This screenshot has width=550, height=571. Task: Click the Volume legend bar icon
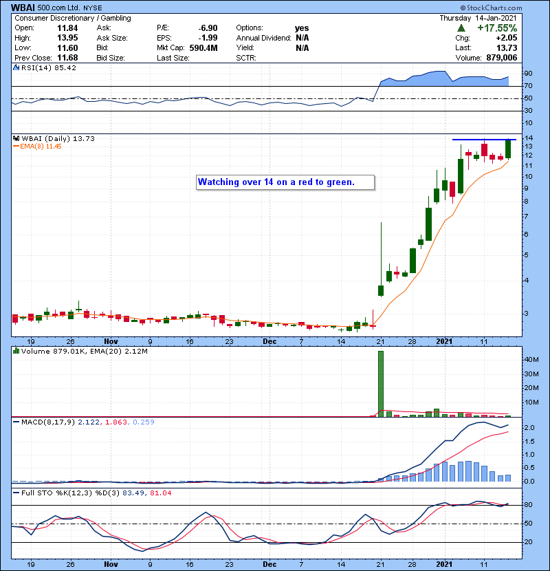pyautogui.click(x=16, y=351)
